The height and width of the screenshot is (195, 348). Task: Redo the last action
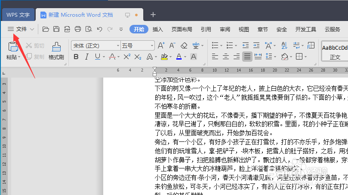pyautogui.click(x=110, y=29)
